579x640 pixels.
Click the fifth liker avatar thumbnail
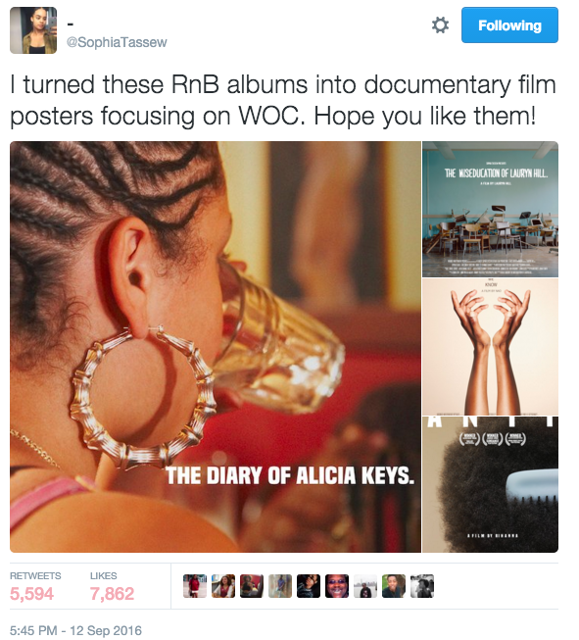click(309, 586)
